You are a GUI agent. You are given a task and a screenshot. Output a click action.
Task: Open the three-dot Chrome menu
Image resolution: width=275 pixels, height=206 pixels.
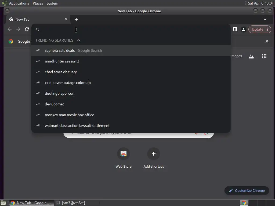point(268,30)
